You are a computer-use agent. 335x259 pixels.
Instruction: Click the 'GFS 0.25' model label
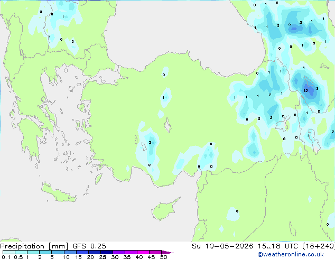[x=89, y=246]
